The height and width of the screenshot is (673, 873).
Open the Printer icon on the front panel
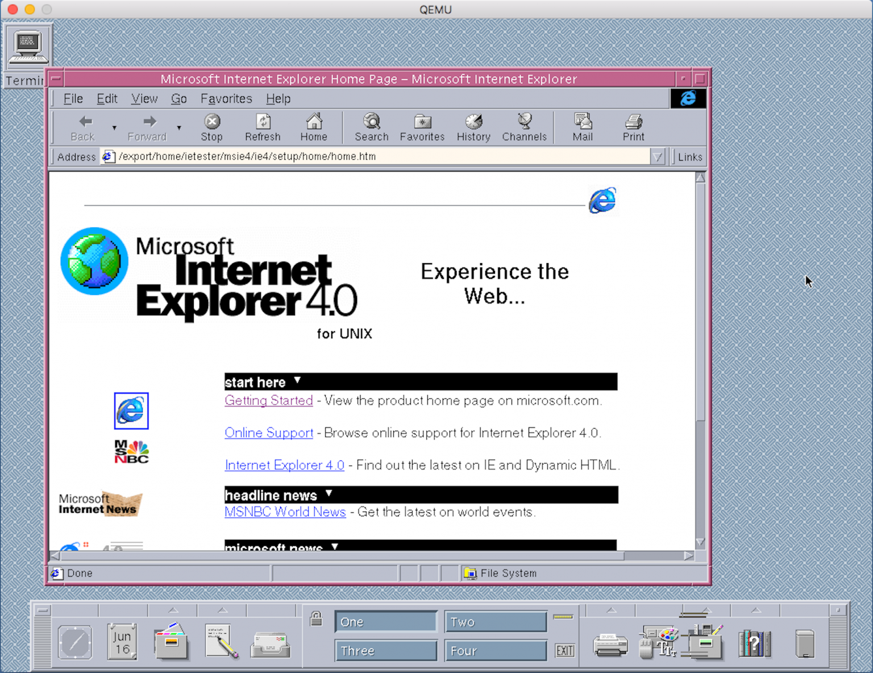(x=610, y=645)
